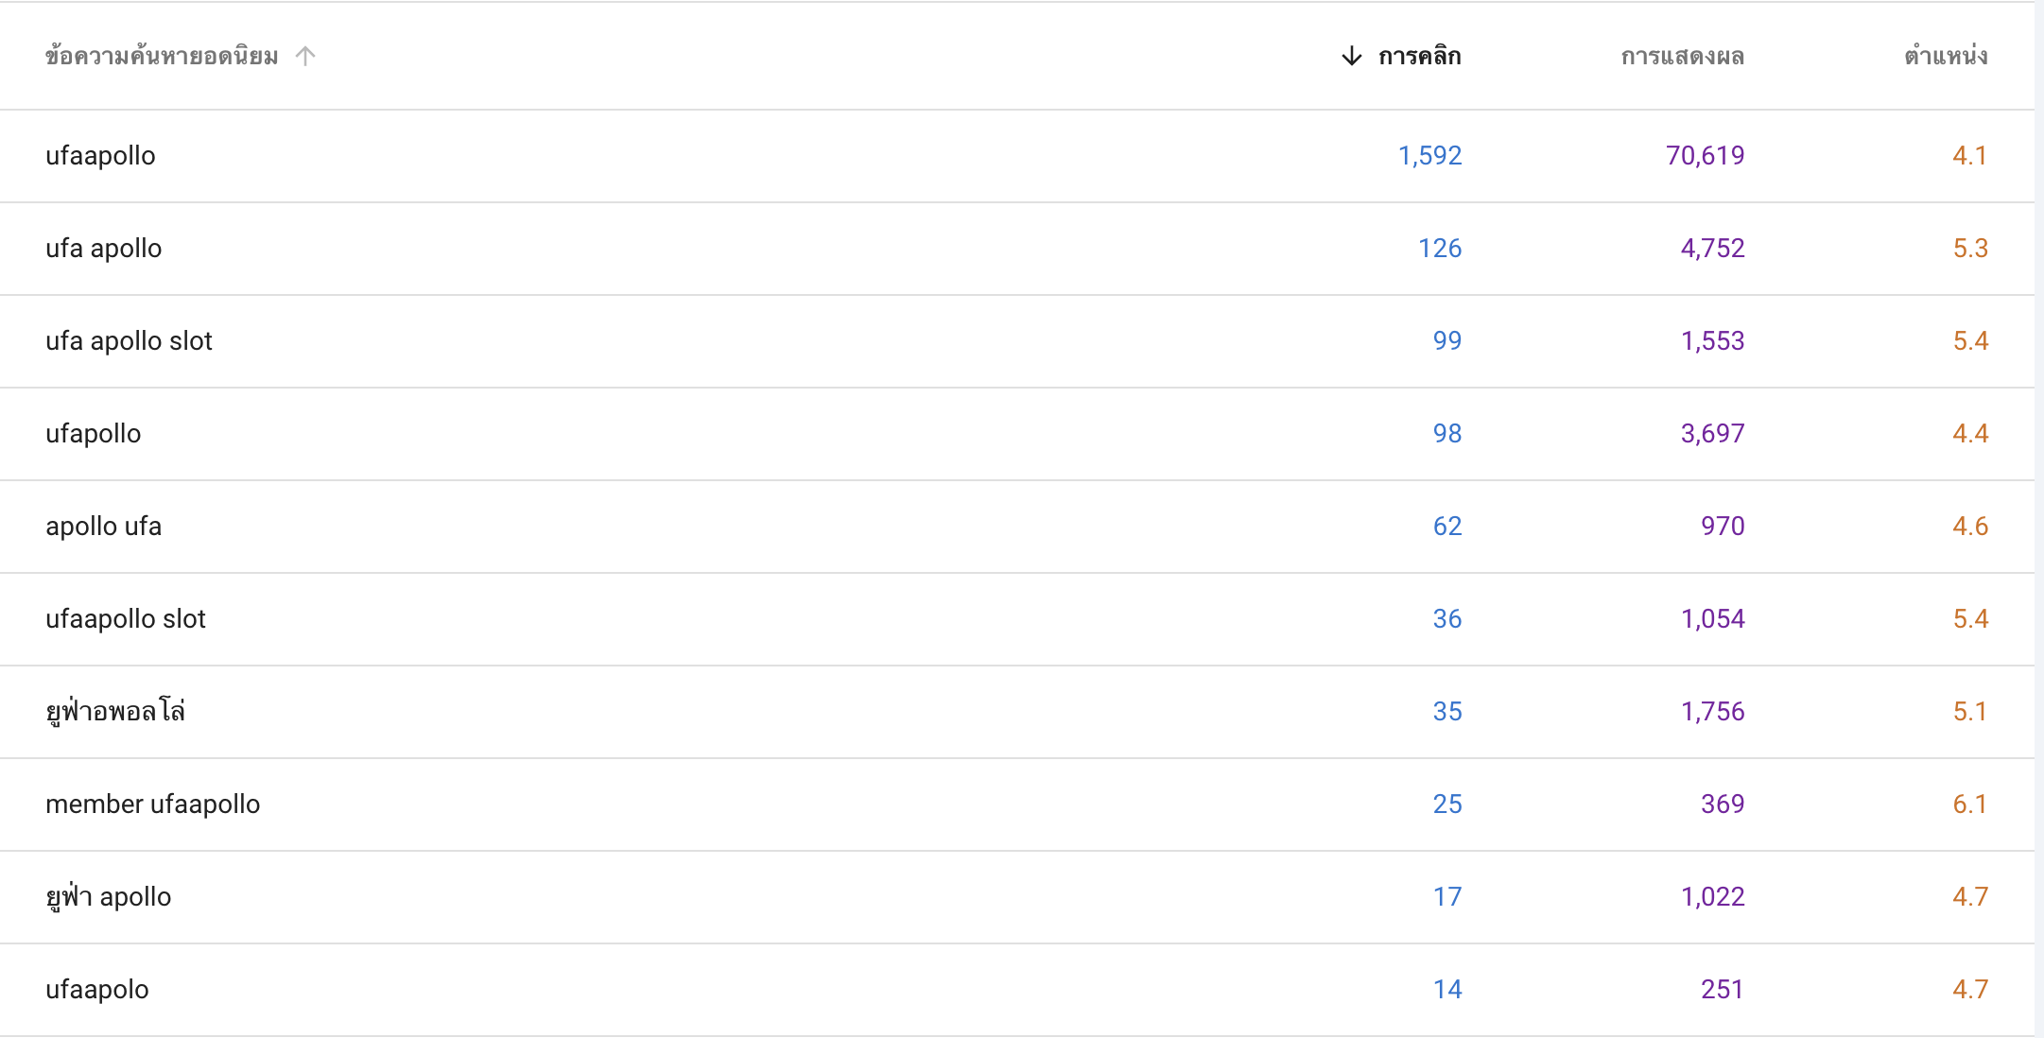Sort table by การแสดงผล column header
The width and height of the screenshot is (2044, 1038).
1683,56
